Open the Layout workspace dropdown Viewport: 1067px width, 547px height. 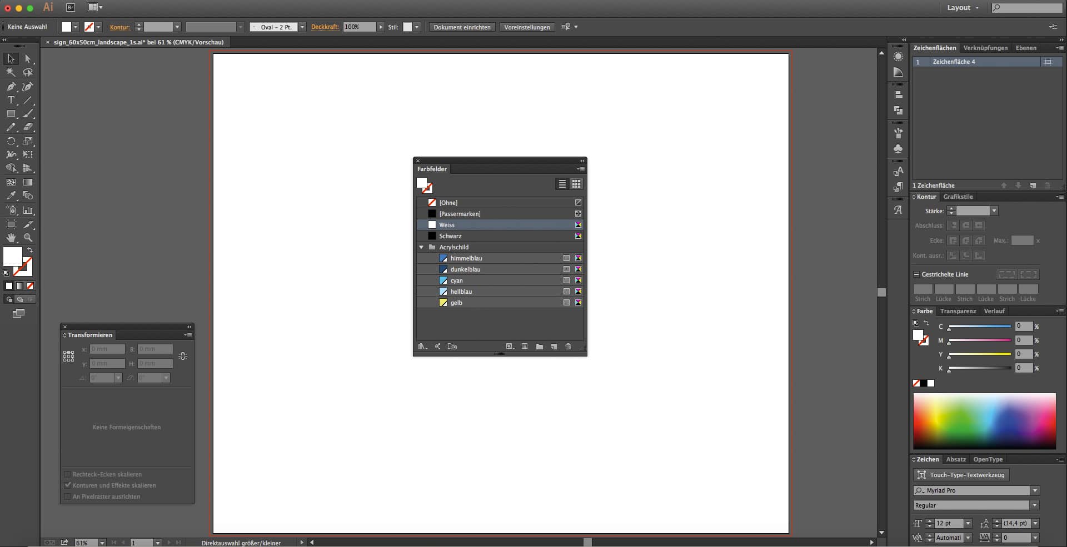click(x=963, y=8)
